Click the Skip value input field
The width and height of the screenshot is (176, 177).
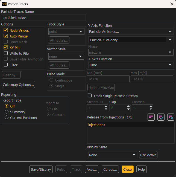118,108
